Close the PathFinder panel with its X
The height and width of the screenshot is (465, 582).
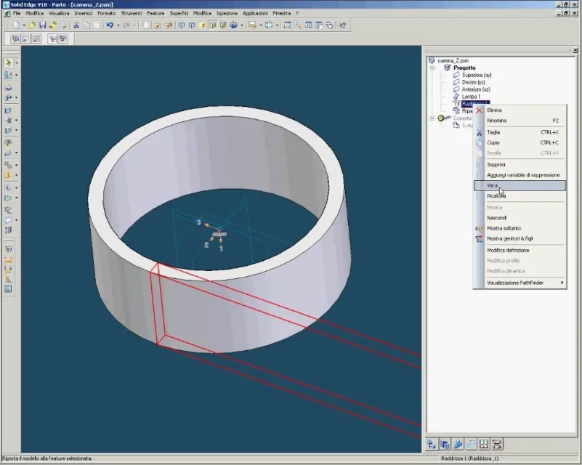[575, 50]
